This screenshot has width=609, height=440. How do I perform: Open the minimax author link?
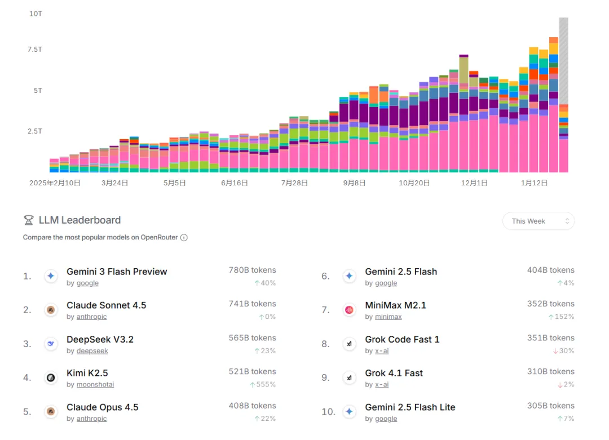point(389,317)
